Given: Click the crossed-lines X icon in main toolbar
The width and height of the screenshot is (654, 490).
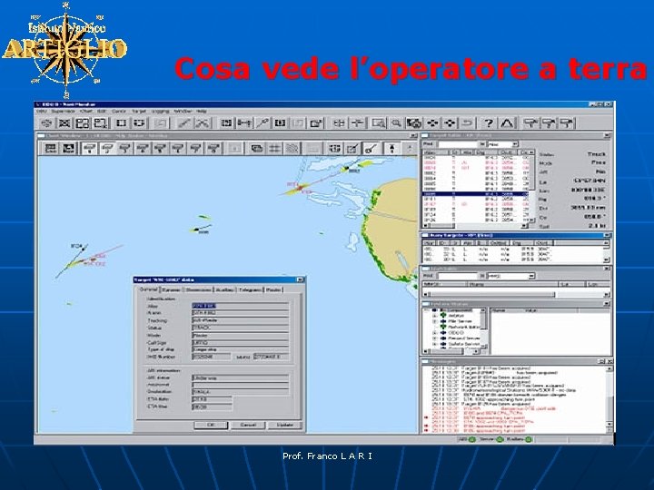Looking at the screenshot, I should coord(64,122).
